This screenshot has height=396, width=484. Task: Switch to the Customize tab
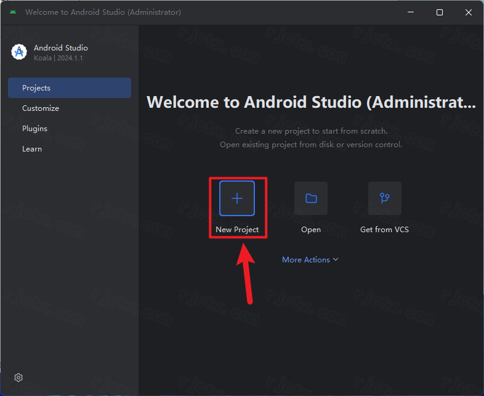(70, 108)
